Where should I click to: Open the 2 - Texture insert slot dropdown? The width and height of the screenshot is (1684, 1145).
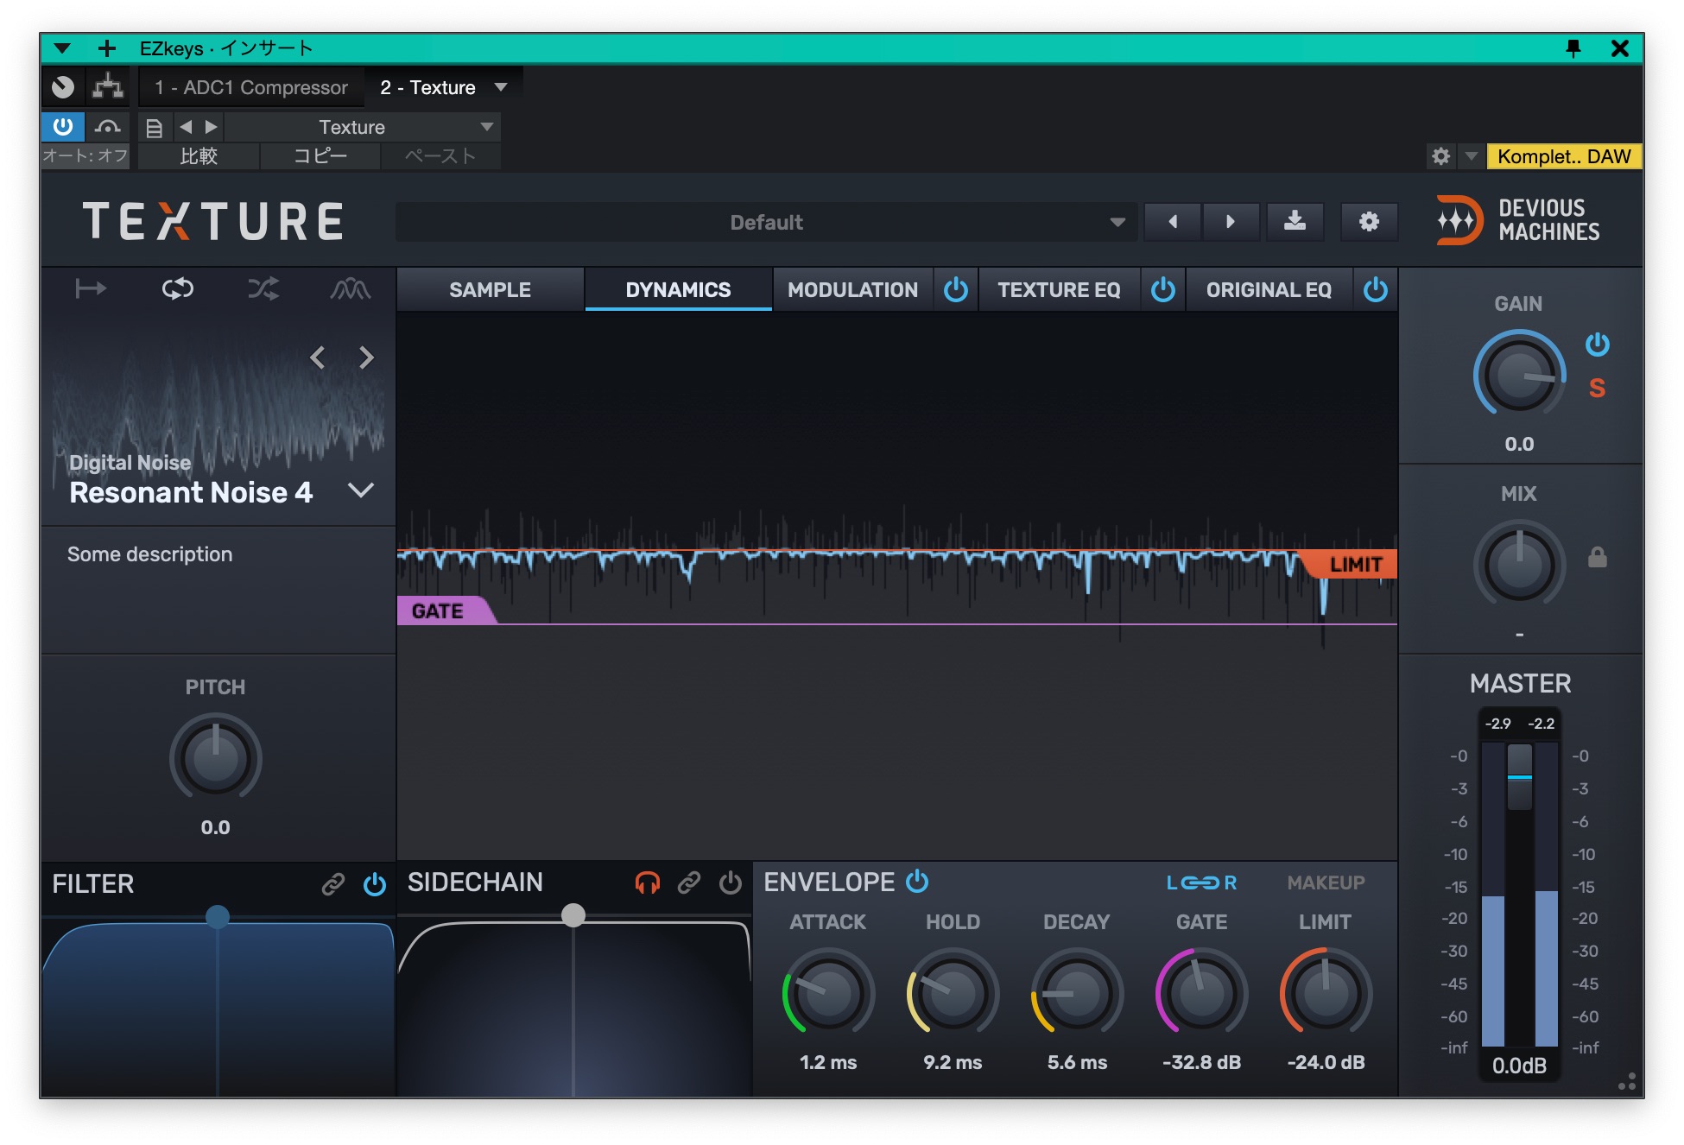tap(500, 87)
